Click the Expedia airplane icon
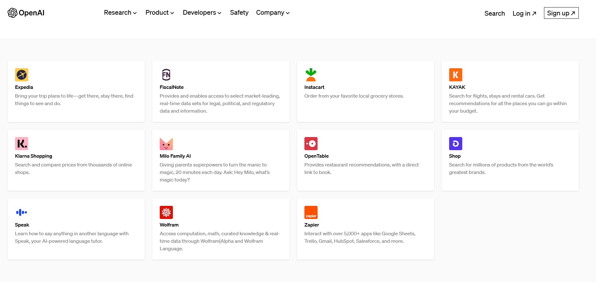Screen dimensions: 596x290 coord(22,75)
